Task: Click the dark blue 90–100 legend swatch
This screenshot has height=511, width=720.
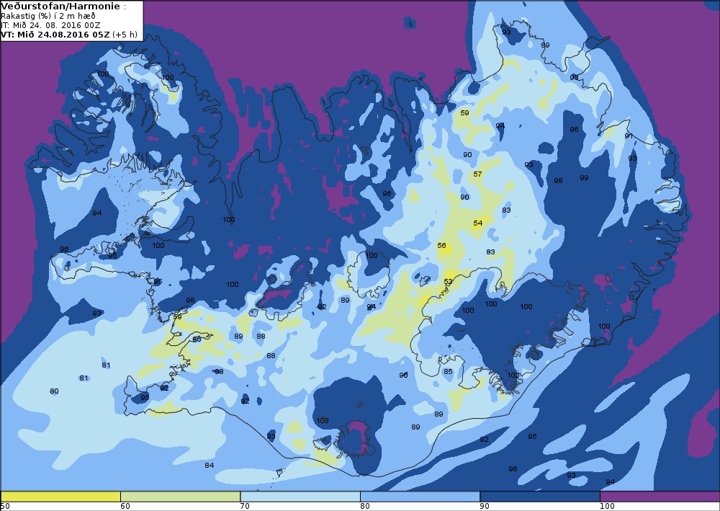Action: [x=540, y=497]
